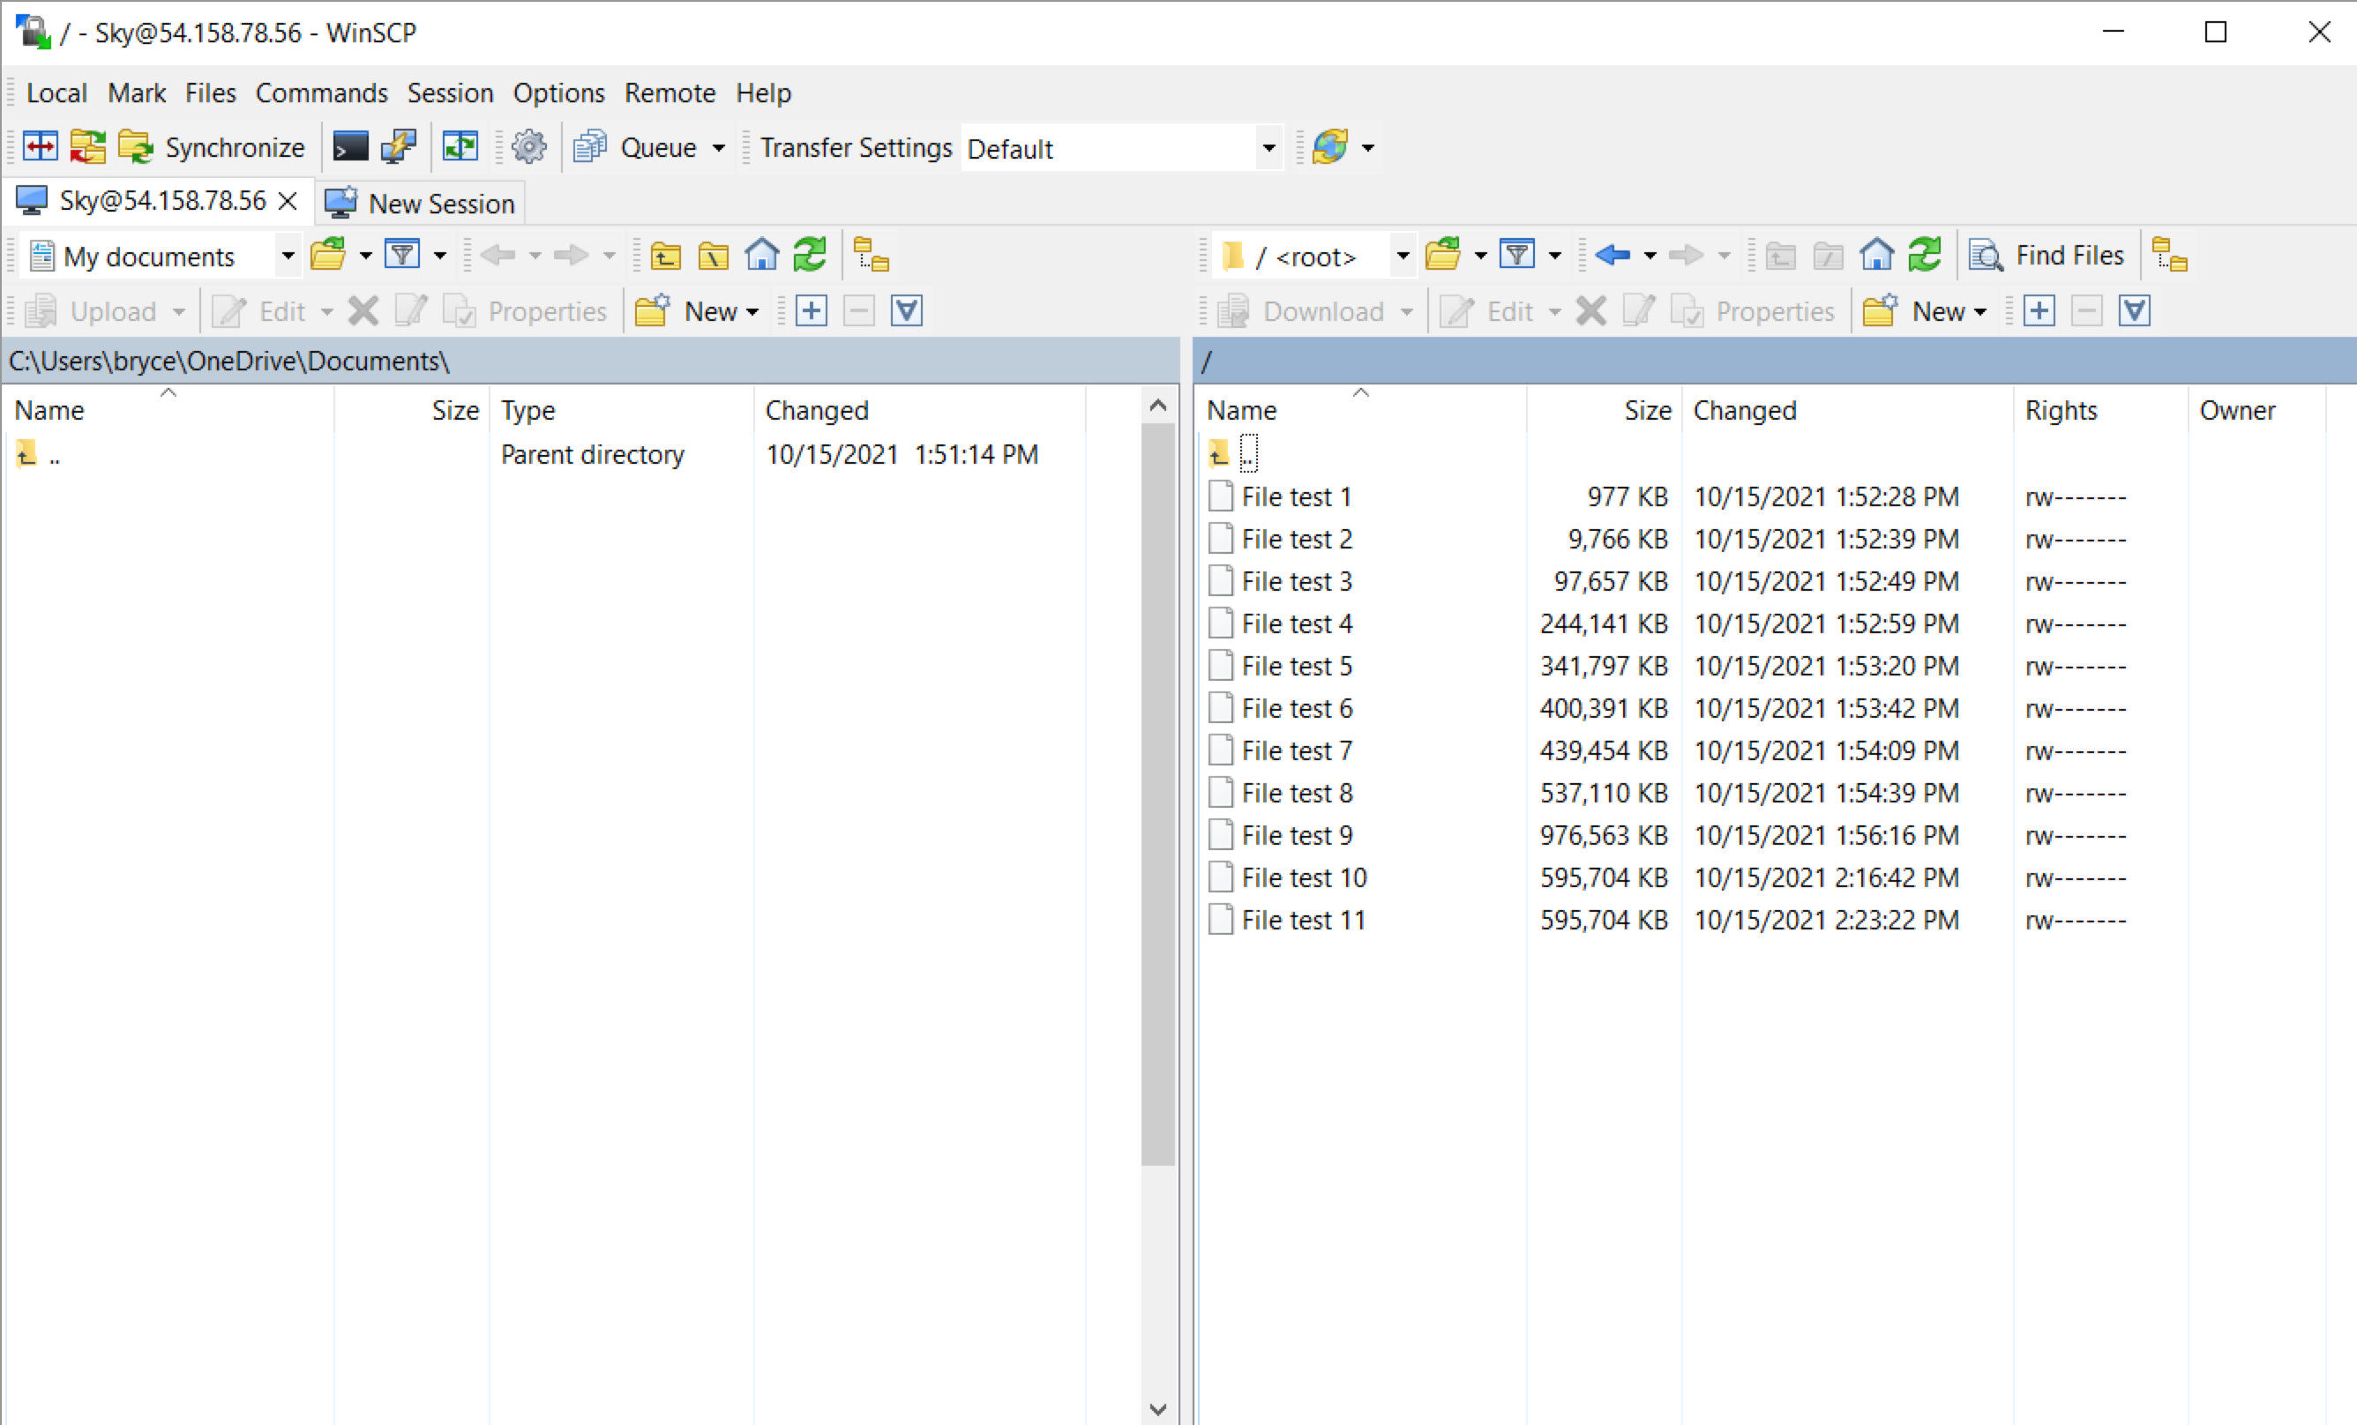Refresh the local panel

pos(810,256)
